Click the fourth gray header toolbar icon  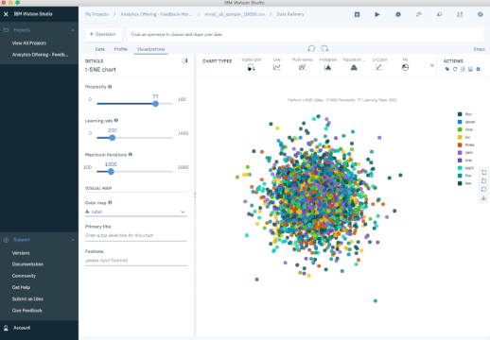(419, 14)
